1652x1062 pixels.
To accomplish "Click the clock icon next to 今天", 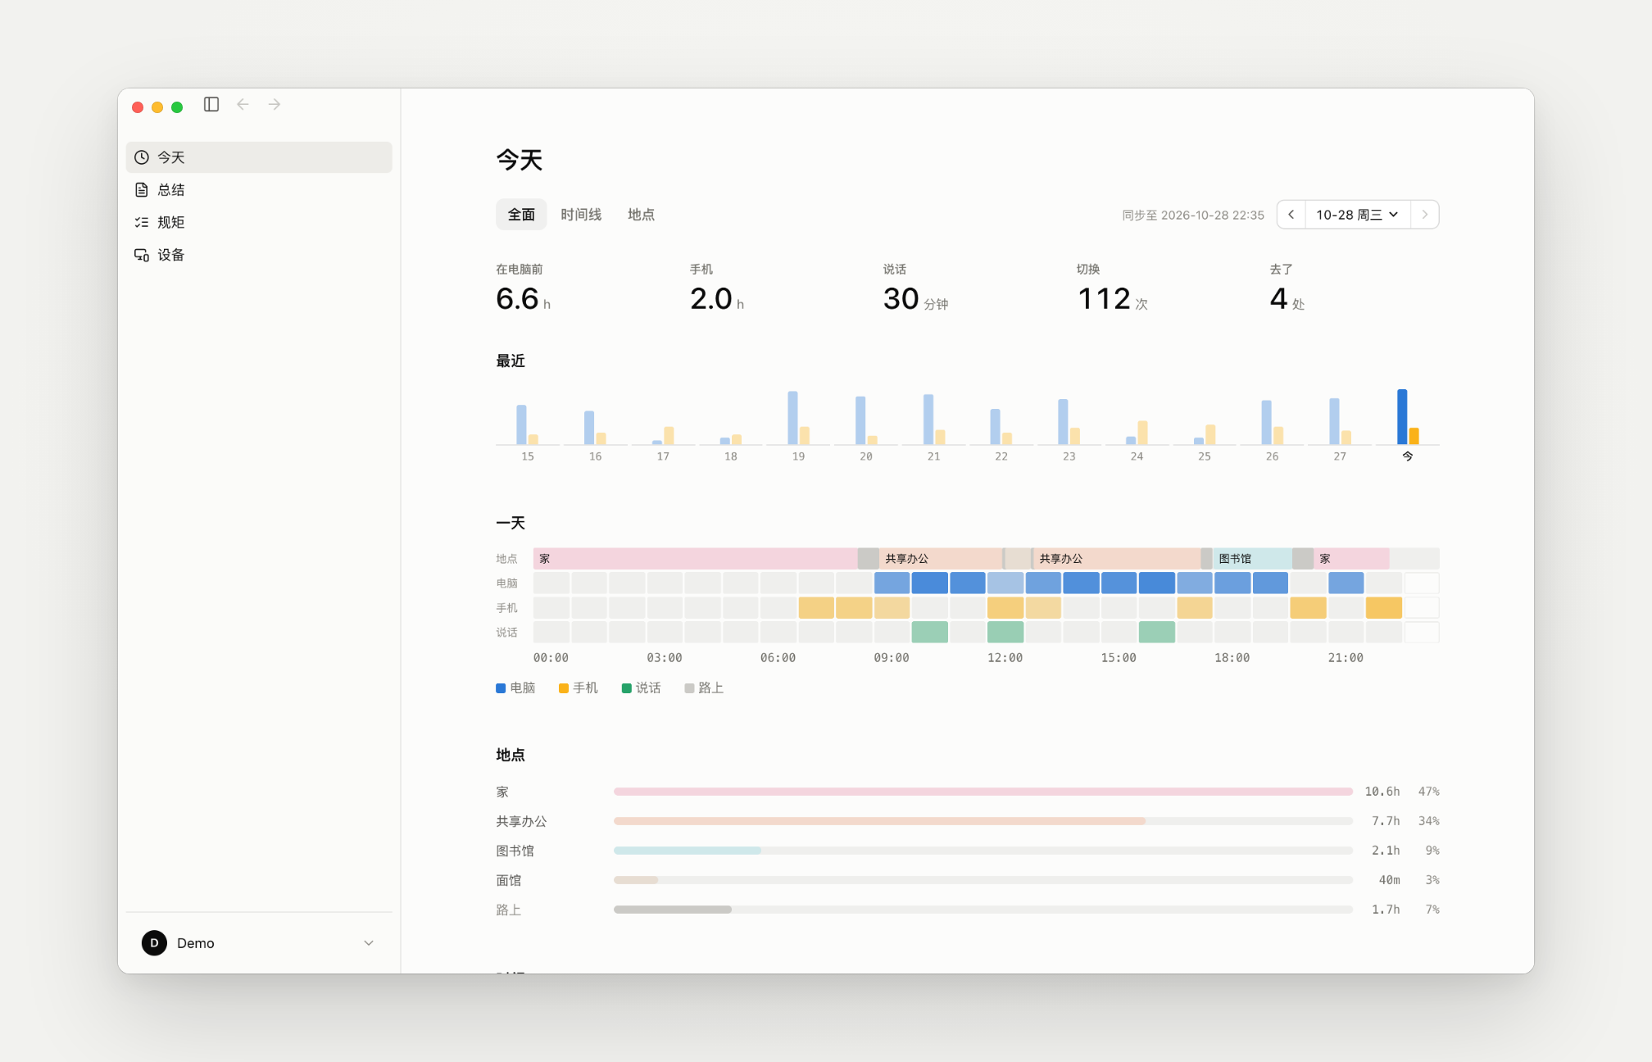I will click(142, 157).
